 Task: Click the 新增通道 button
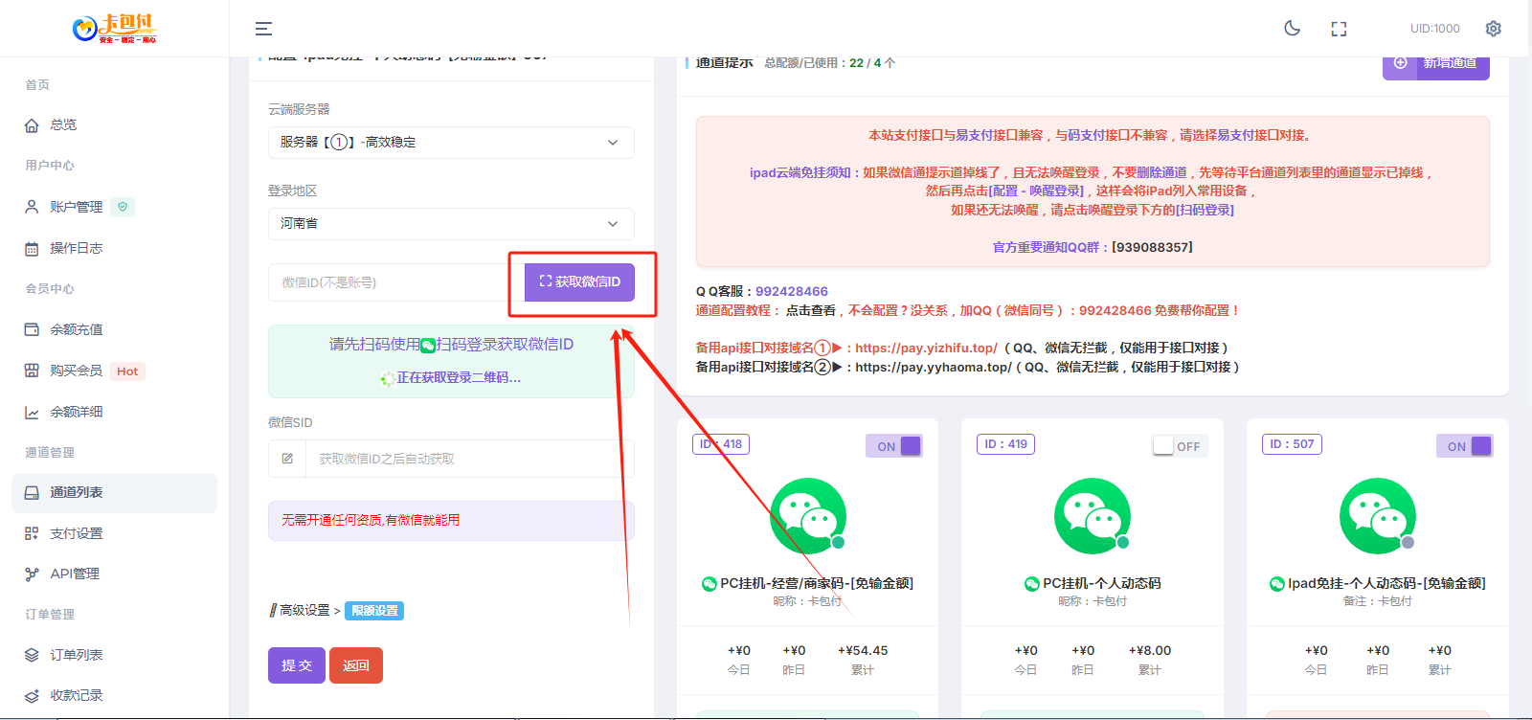click(x=1436, y=65)
